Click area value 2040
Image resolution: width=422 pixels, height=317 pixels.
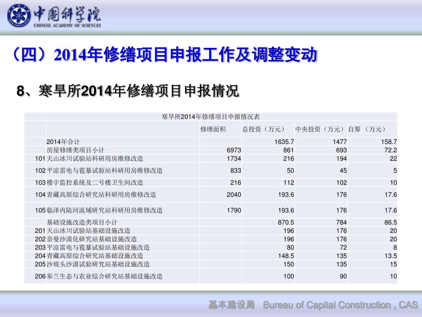point(234,195)
